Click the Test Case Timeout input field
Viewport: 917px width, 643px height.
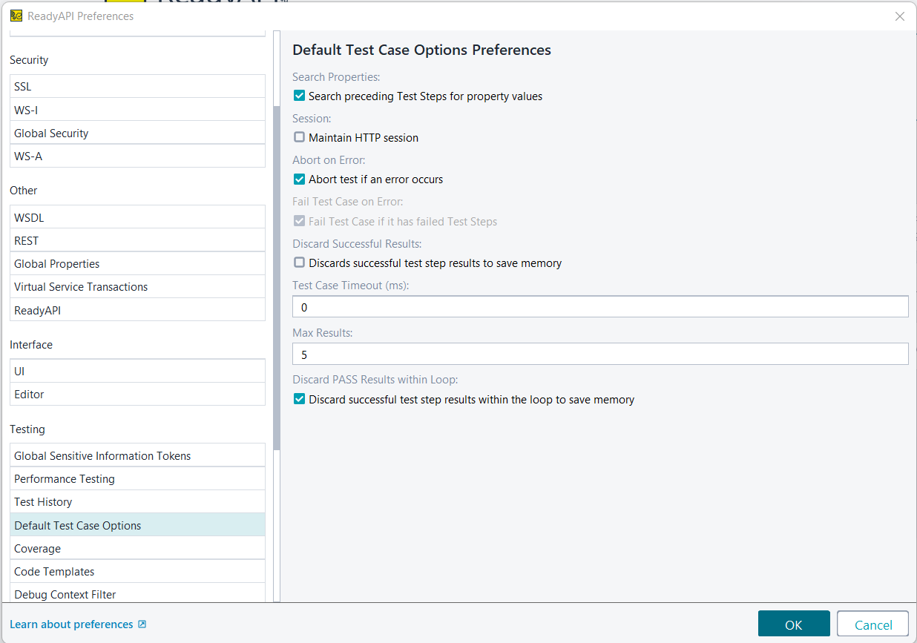click(x=599, y=307)
